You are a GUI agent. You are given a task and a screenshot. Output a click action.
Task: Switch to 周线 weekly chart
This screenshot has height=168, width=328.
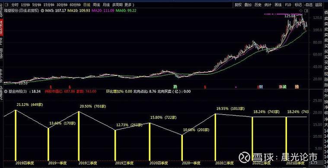(96, 5)
